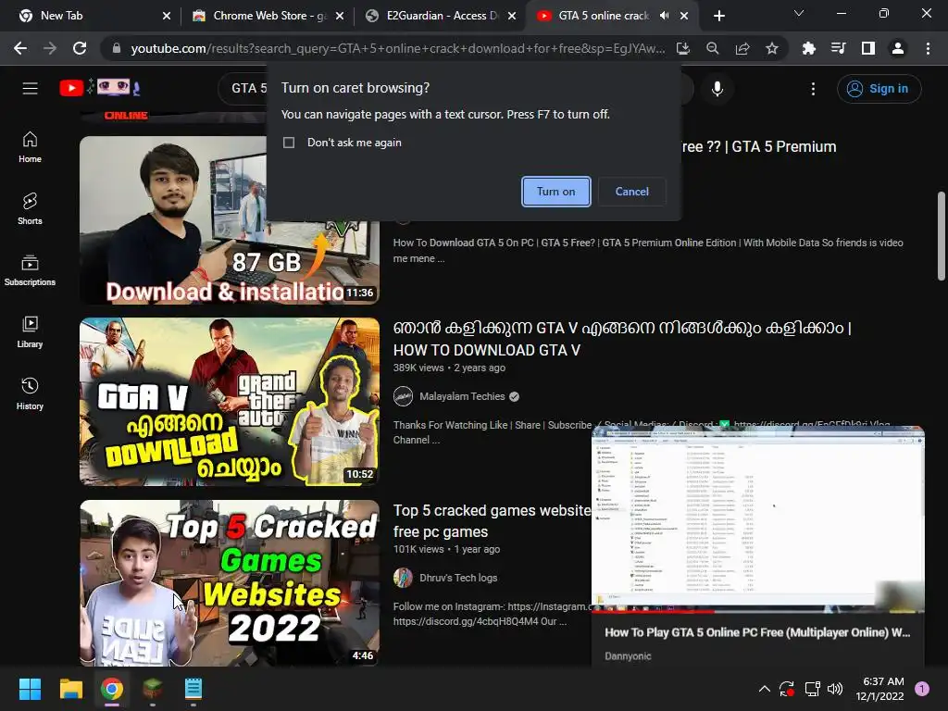
Task: Click the address bar URL
Action: point(398,48)
